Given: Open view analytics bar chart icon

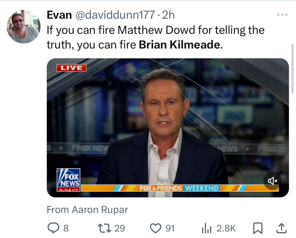Looking at the screenshot, I should (x=207, y=229).
